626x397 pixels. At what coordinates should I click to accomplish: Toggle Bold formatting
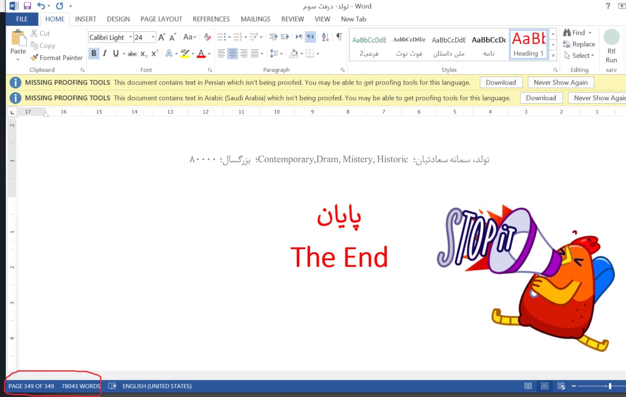click(94, 53)
